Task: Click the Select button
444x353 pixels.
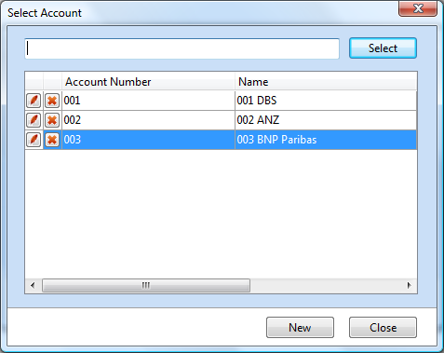Action: tap(383, 48)
